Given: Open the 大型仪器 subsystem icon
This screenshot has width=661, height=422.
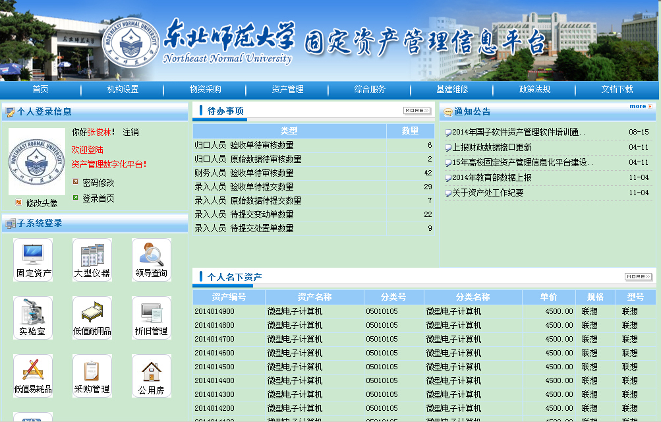Looking at the screenshot, I should [92, 260].
